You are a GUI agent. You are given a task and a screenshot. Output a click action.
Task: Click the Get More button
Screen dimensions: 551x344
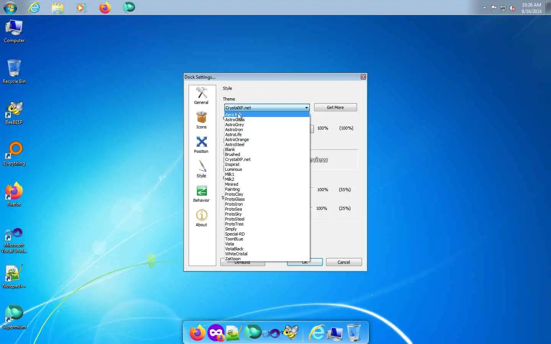(335, 107)
